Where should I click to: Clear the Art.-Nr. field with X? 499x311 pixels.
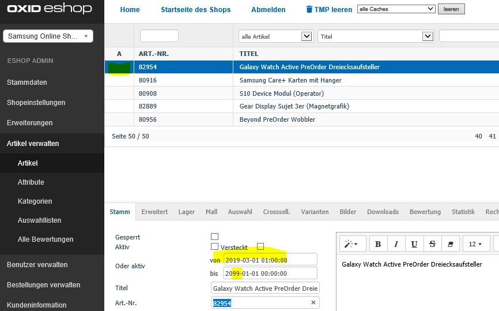[x=313, y=302]
